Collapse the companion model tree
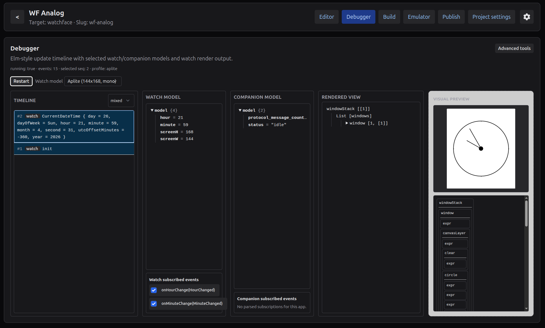The width and height of the screenshot is (545, 328). pyautogui.click(x=240, y=110)
